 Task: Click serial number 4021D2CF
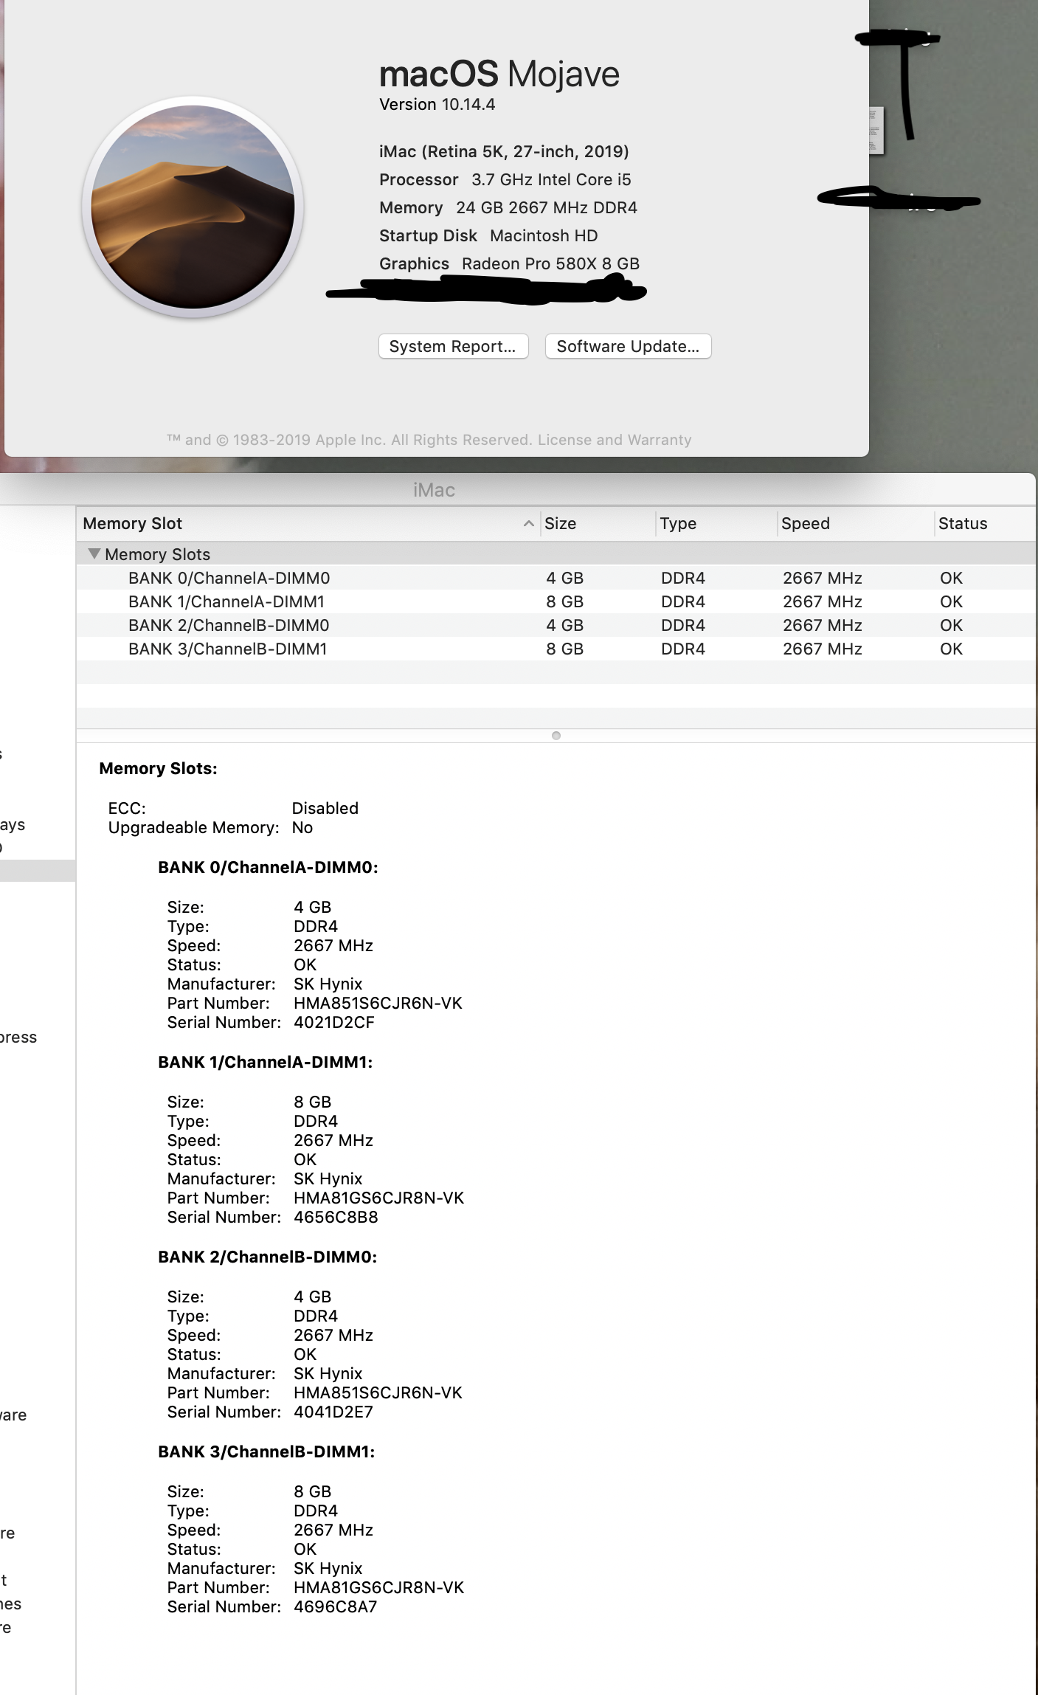[334, 1022]
